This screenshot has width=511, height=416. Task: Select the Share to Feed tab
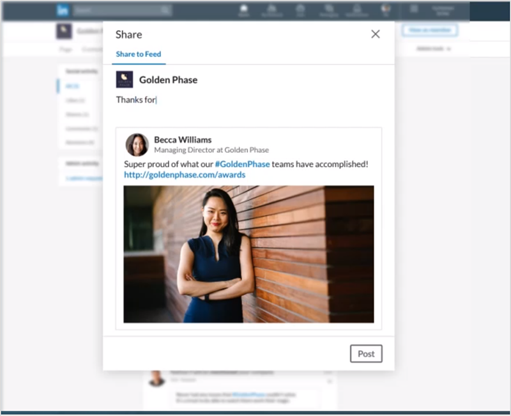coord(139,54)
